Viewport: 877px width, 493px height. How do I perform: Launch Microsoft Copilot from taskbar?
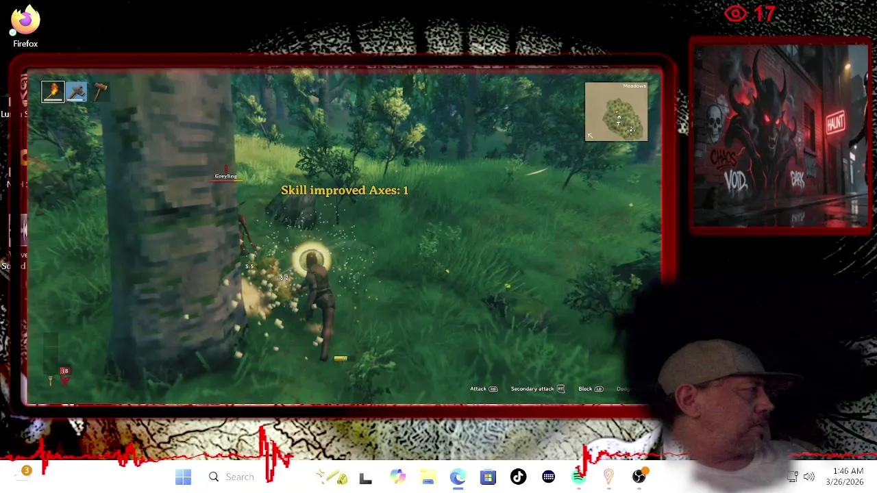pyautogui.click(x=397, y=477)
